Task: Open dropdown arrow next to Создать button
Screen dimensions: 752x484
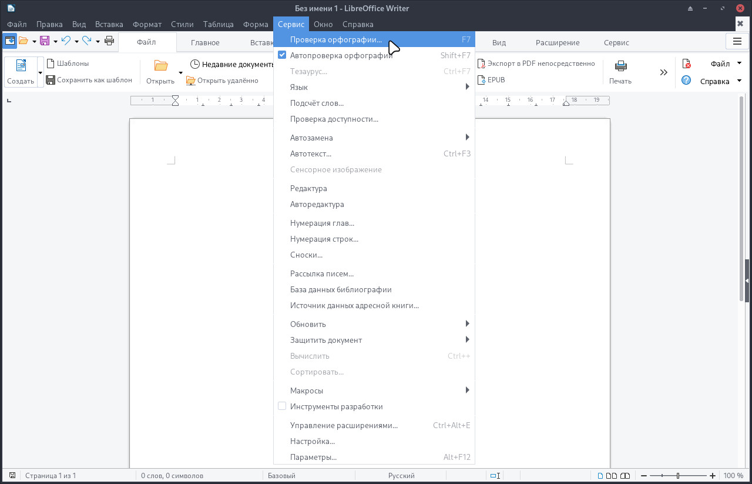Action: click(41, 72)
